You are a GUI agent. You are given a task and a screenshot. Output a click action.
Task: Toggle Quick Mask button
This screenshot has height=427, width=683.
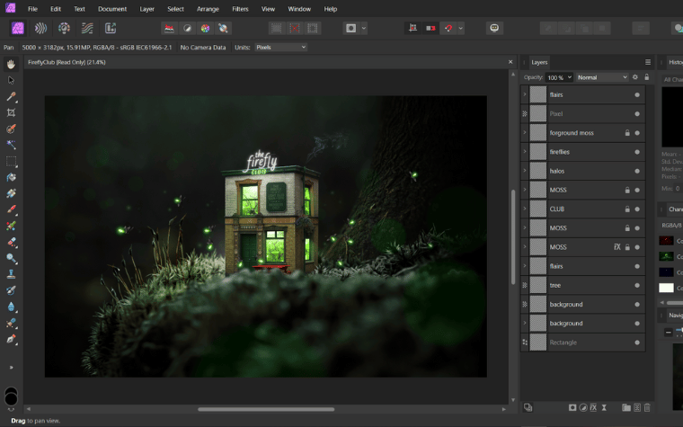(351, 29)
